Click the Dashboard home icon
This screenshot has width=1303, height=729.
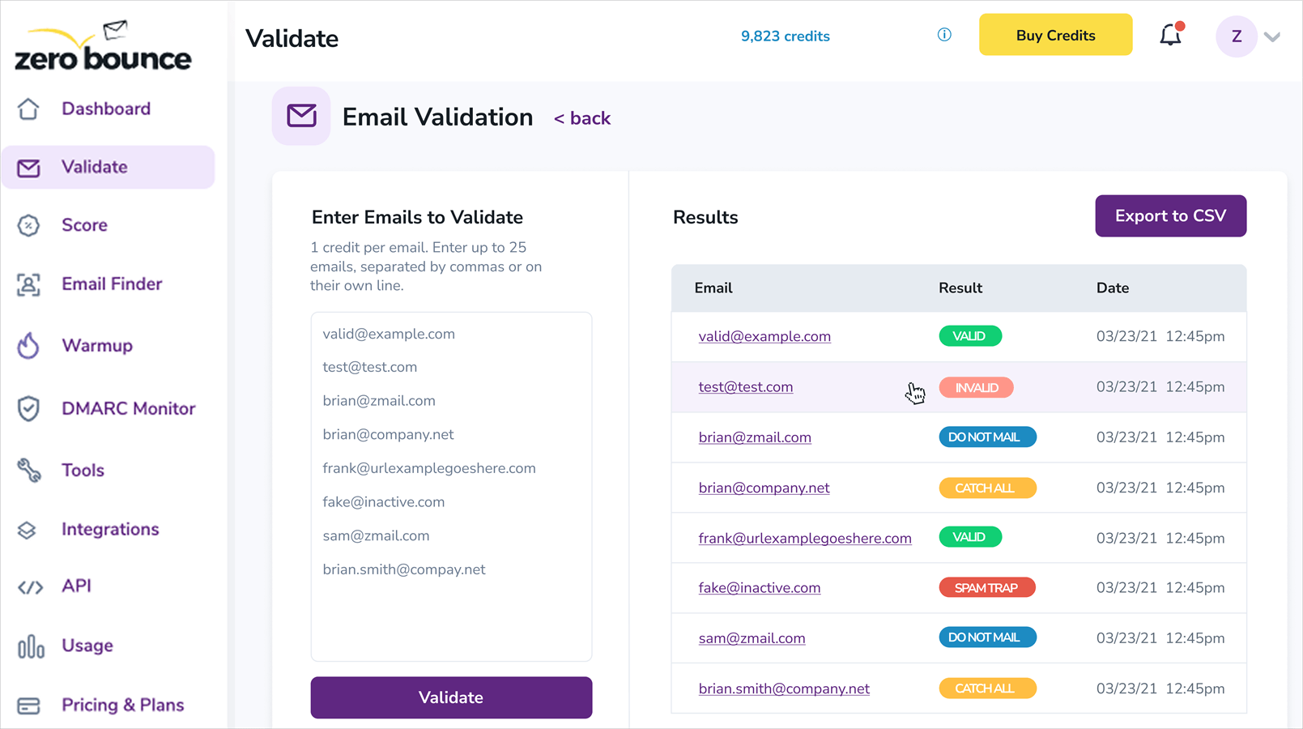(28, 109)
